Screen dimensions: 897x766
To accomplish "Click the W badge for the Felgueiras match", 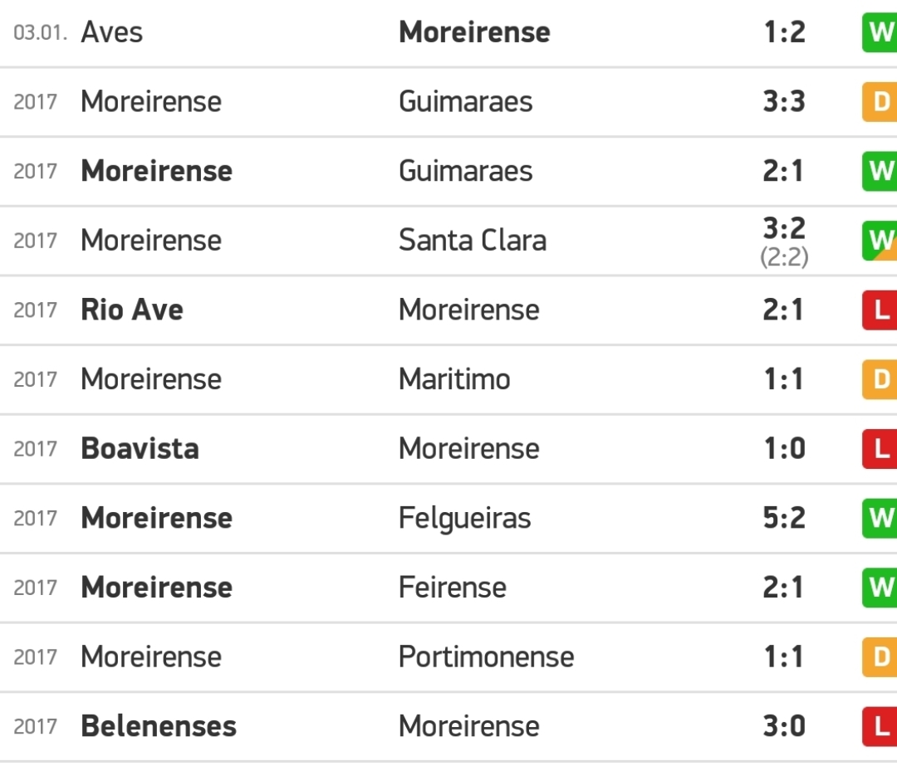I will click(880, 519).
